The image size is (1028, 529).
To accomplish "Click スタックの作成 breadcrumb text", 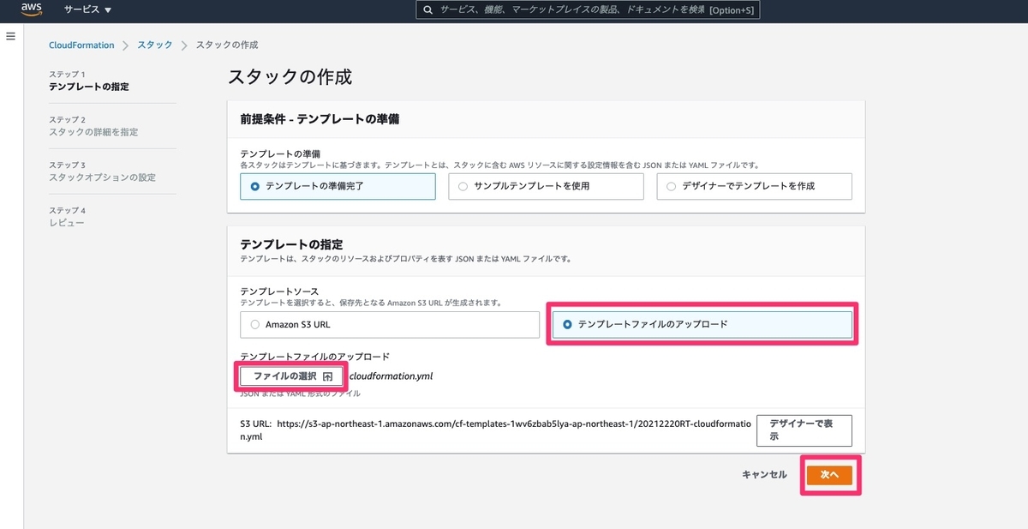I will (227, 45).
